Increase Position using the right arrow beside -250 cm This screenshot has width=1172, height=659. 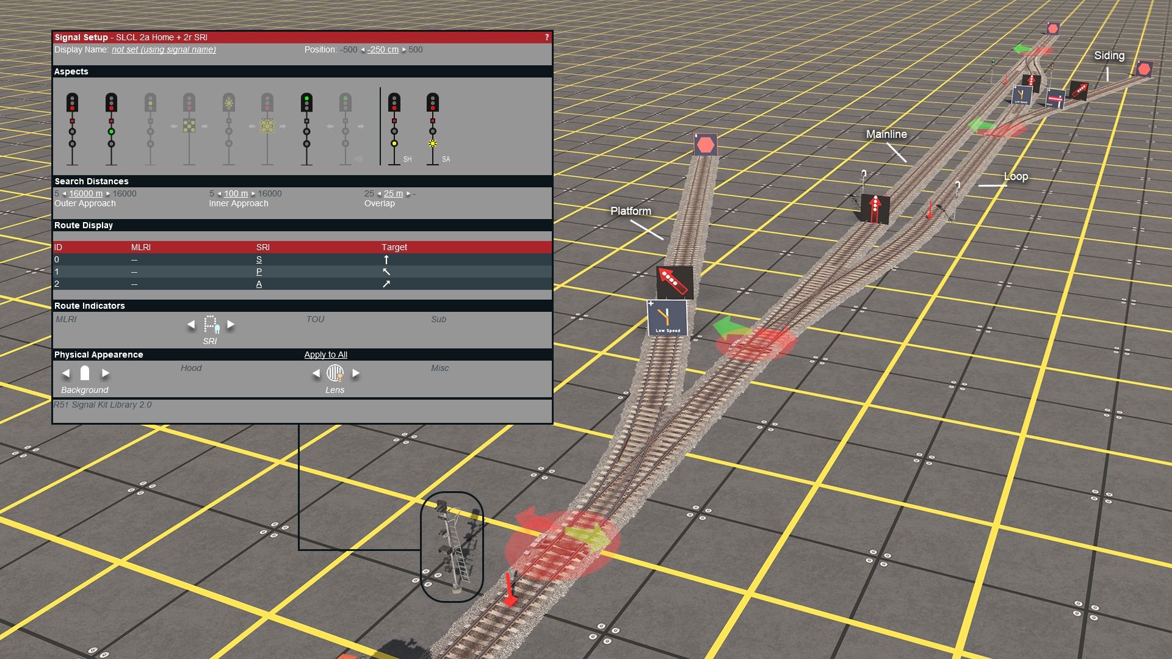[x=404, y=50]
